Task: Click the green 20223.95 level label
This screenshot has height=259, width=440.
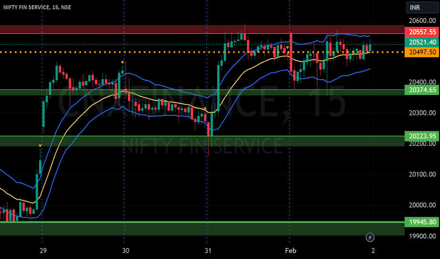Action: [x=423, y=136]
